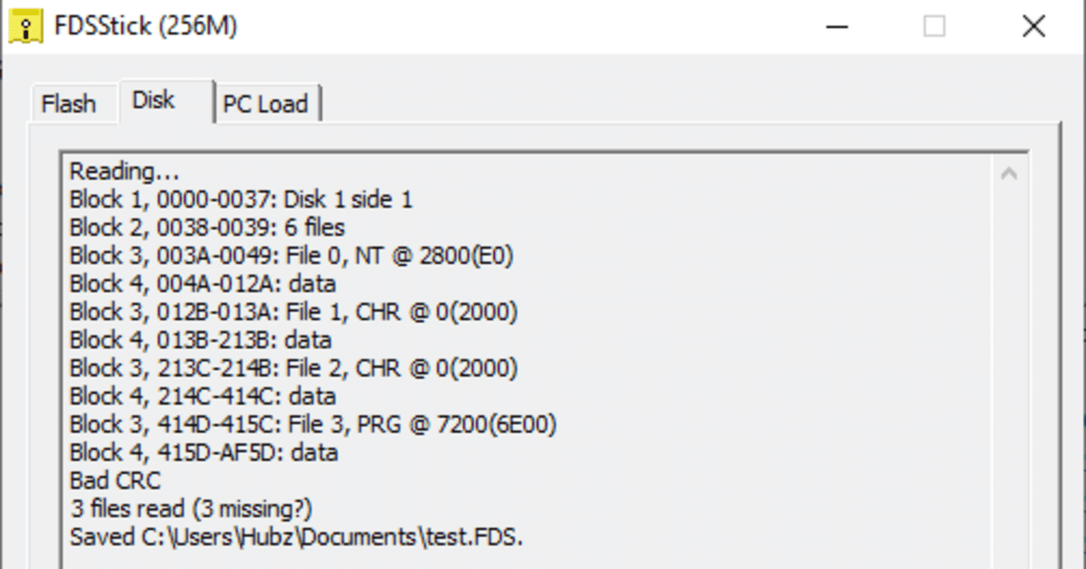This screenshot has height=569, width=1086.
Task: Click the 'Disk 1 side 1' log line
Action: click(241, 199)
